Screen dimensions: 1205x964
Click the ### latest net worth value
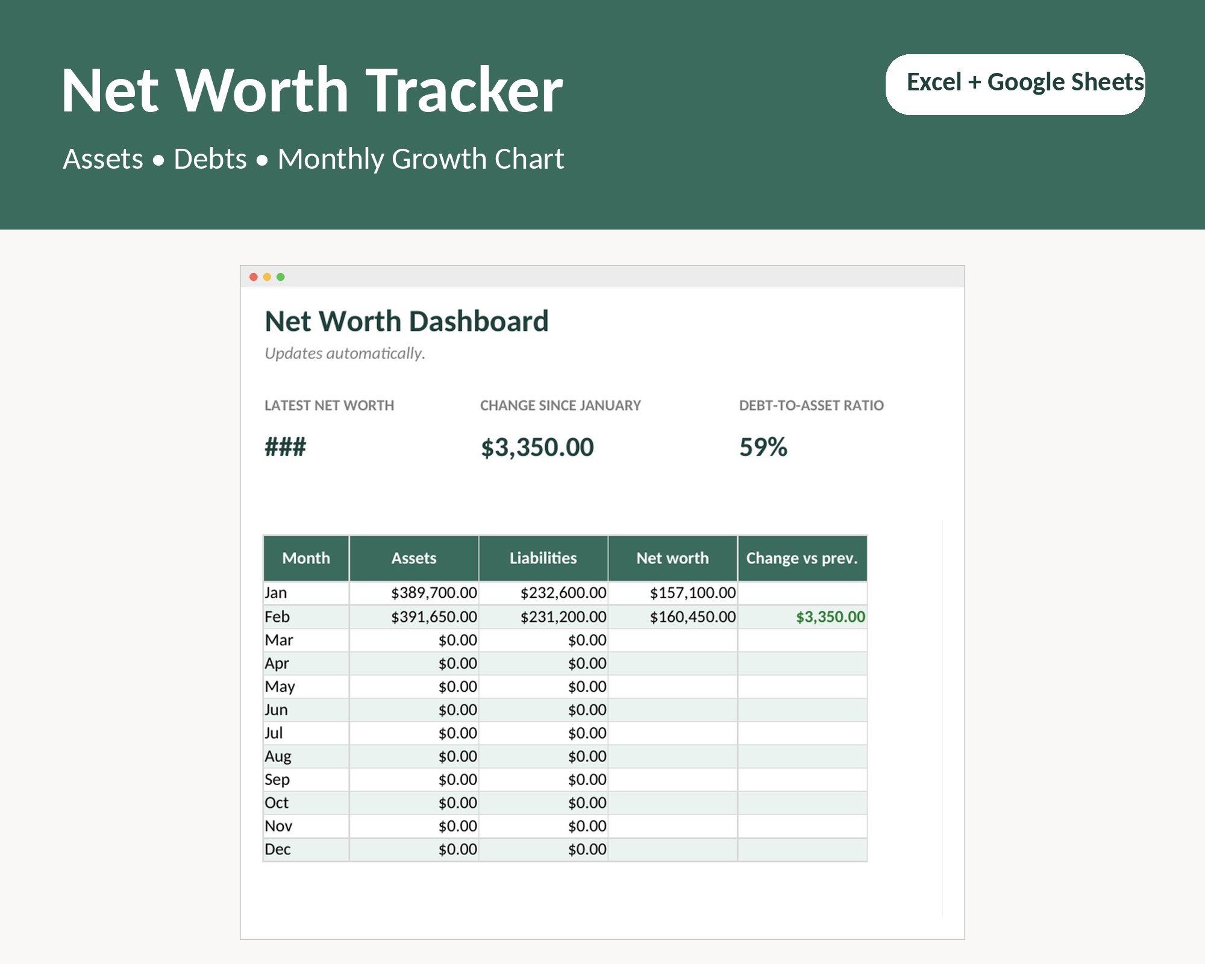tap(286, 447)
